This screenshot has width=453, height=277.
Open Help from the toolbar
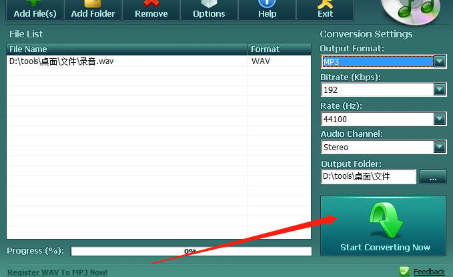[x=267, y=10]
